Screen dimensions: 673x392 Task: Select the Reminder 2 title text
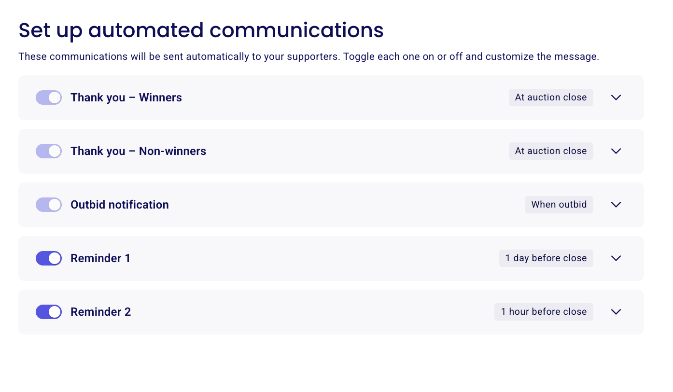tap(100, 312)
